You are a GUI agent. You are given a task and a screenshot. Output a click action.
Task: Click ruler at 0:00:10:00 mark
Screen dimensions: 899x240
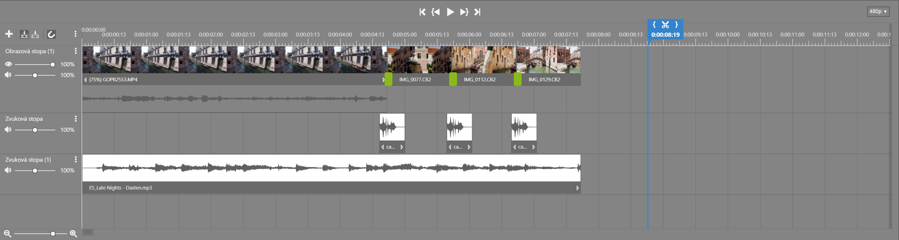pos(728,35)
